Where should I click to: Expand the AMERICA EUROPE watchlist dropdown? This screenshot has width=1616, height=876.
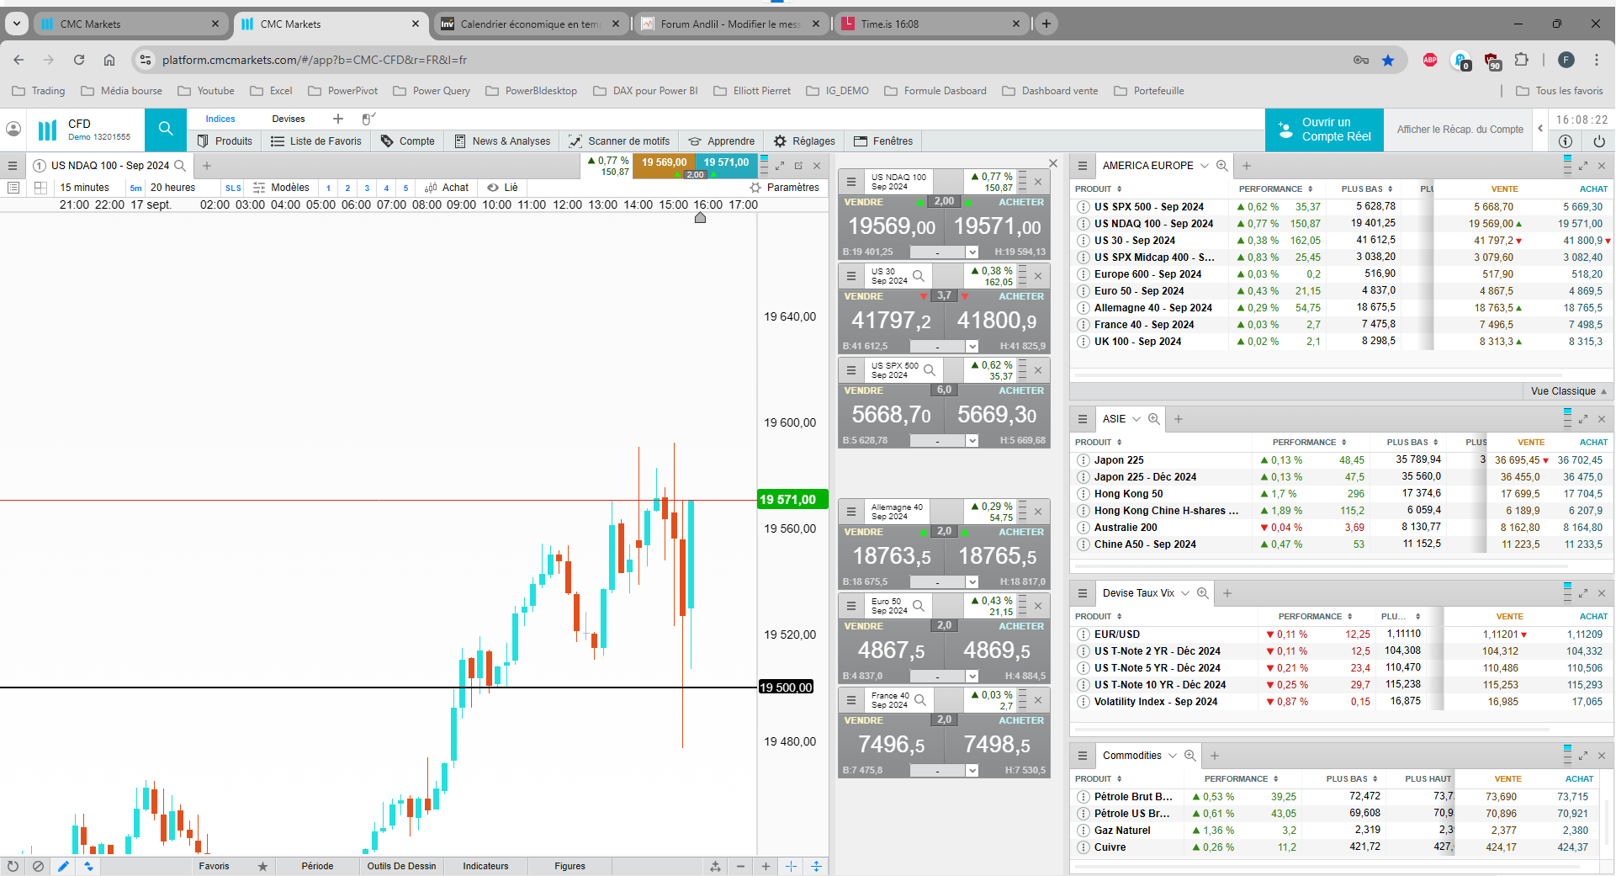click(1205, 166)
